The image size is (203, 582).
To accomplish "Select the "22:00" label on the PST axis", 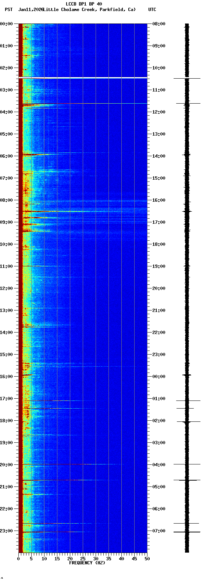I will tap(6, 509).
